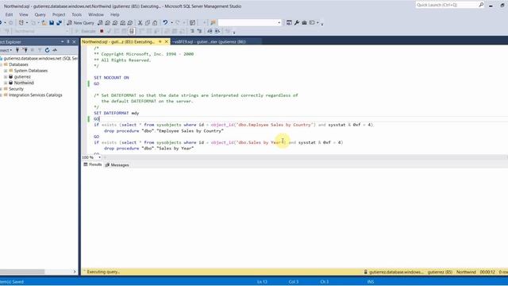
Task: Open the Query menu
Action: tap(40, 14)
